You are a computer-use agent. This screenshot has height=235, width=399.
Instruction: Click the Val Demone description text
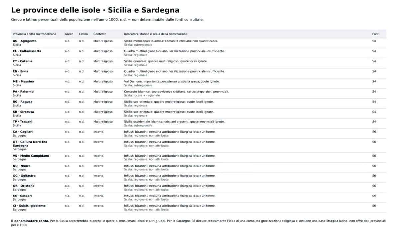pos(172,81)
